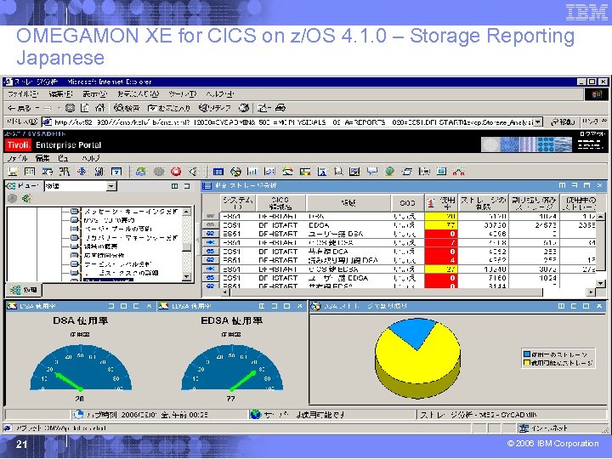Click the EDSA 使用率 panel header icon
The image size is (612, 459).
pyautogui.click(x=163, y=306)
